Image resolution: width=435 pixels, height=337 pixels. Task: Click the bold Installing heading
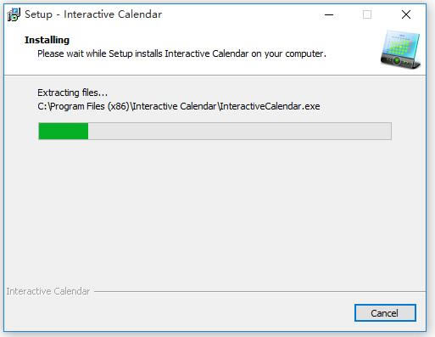[x=47, y=40]
